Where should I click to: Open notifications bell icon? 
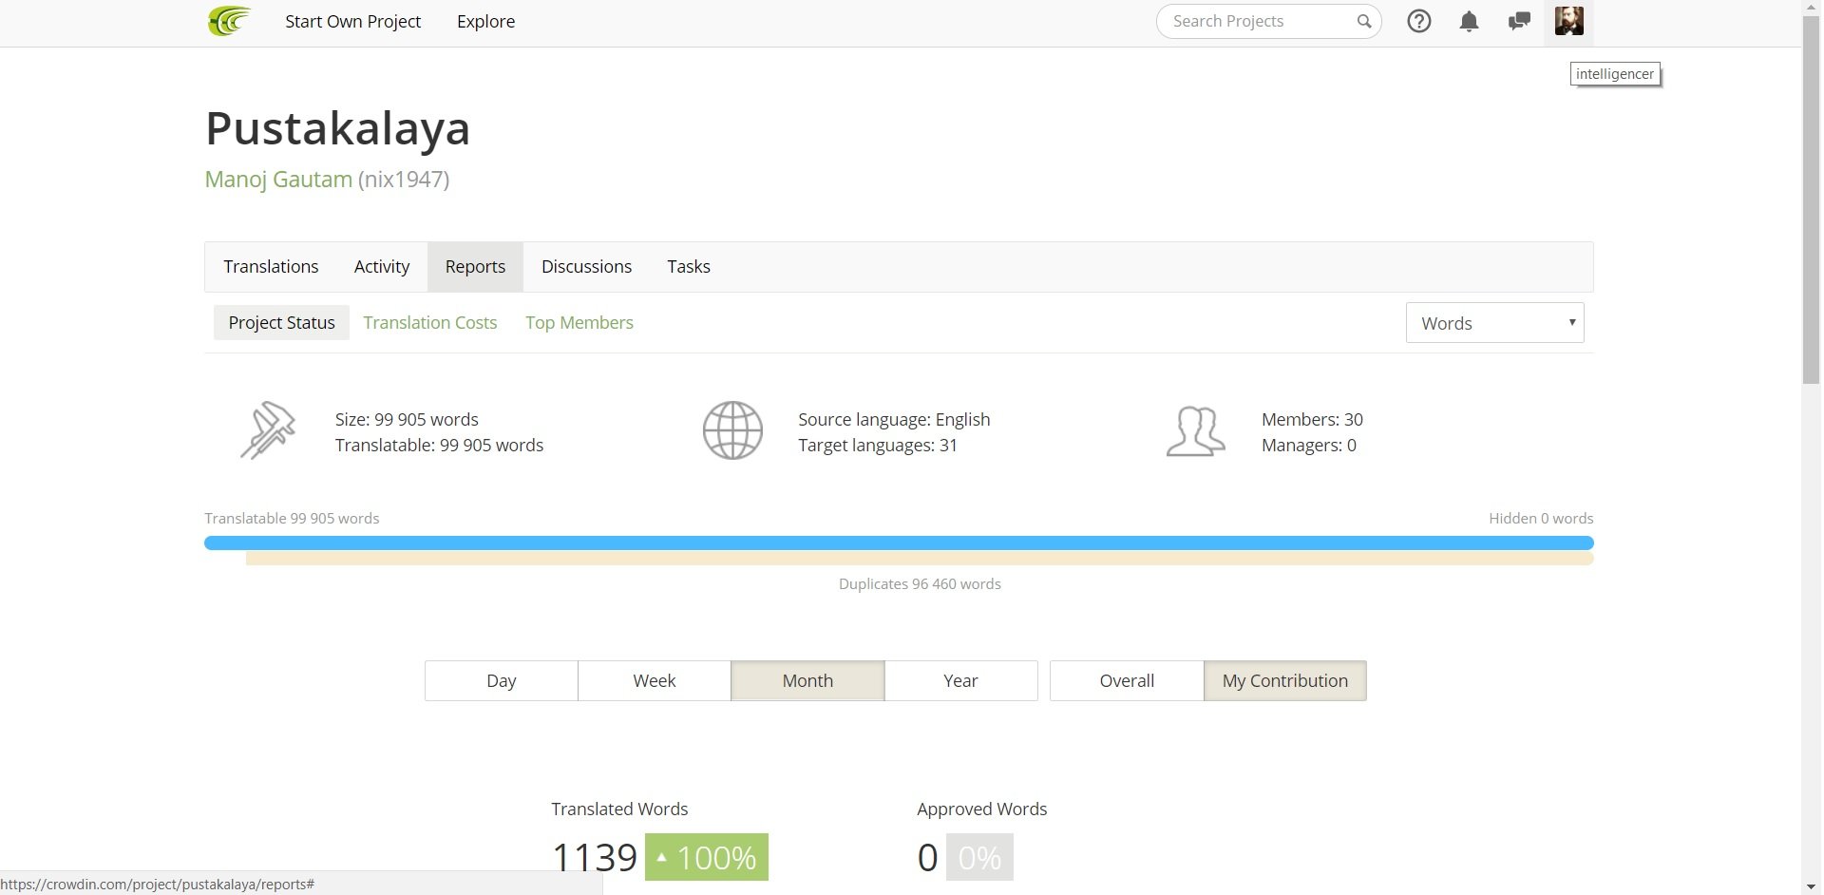(x=1469, y=21)
